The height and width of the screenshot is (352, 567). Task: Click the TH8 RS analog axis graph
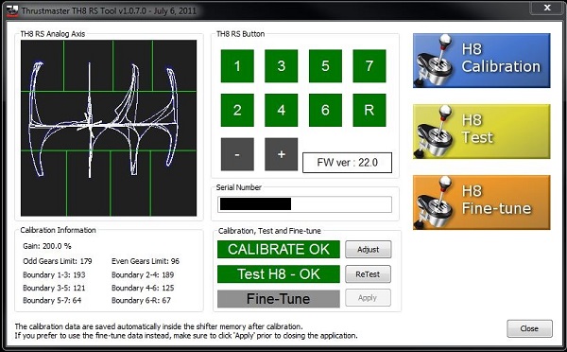pyautogui.click(x=109, y=128)
